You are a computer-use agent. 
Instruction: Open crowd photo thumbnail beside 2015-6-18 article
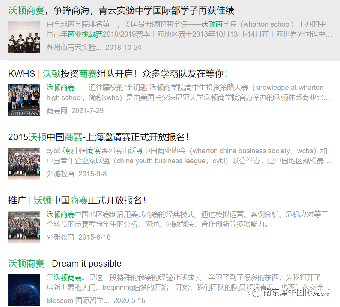tap(24, 227)
